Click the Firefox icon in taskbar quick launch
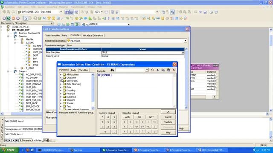This screenshot has width=273, height=153. click(28, 150)
